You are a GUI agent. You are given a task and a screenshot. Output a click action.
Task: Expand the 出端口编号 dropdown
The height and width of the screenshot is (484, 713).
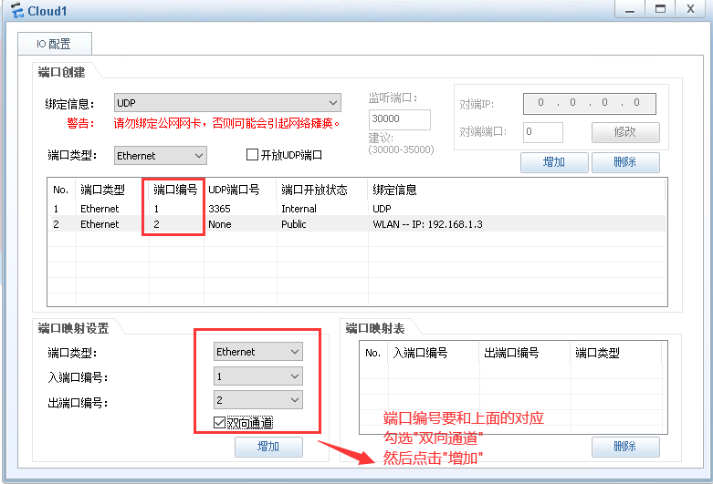[x=257, y=399]
